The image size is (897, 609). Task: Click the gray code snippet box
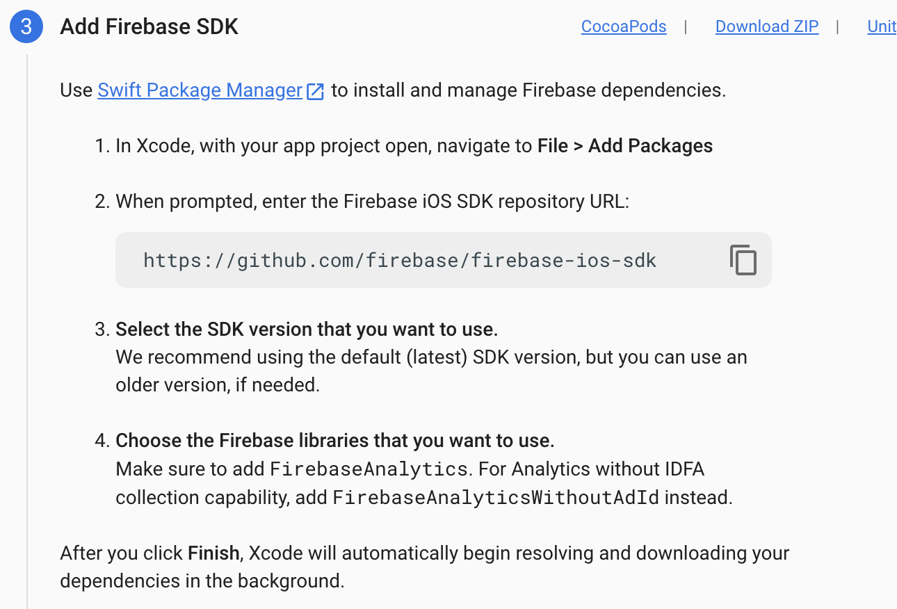coord(443,260)
